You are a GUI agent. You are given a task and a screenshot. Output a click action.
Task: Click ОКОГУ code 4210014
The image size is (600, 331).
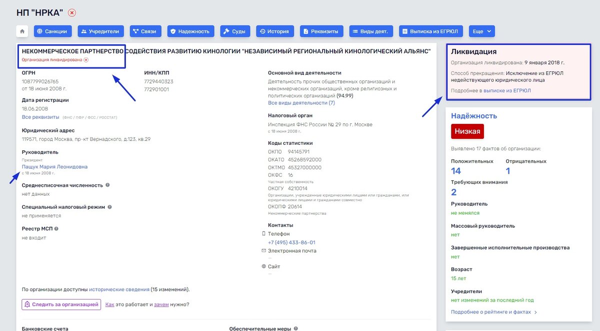[x=298, y=188]
